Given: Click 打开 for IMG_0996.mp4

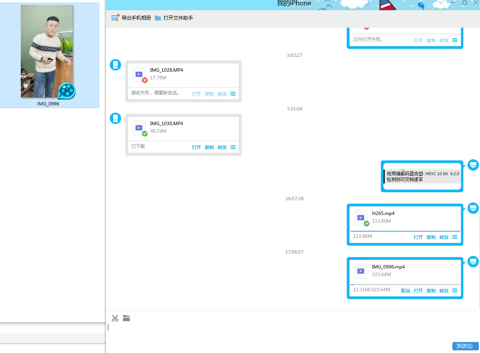Looking at the screenshot, I should 418,291.
